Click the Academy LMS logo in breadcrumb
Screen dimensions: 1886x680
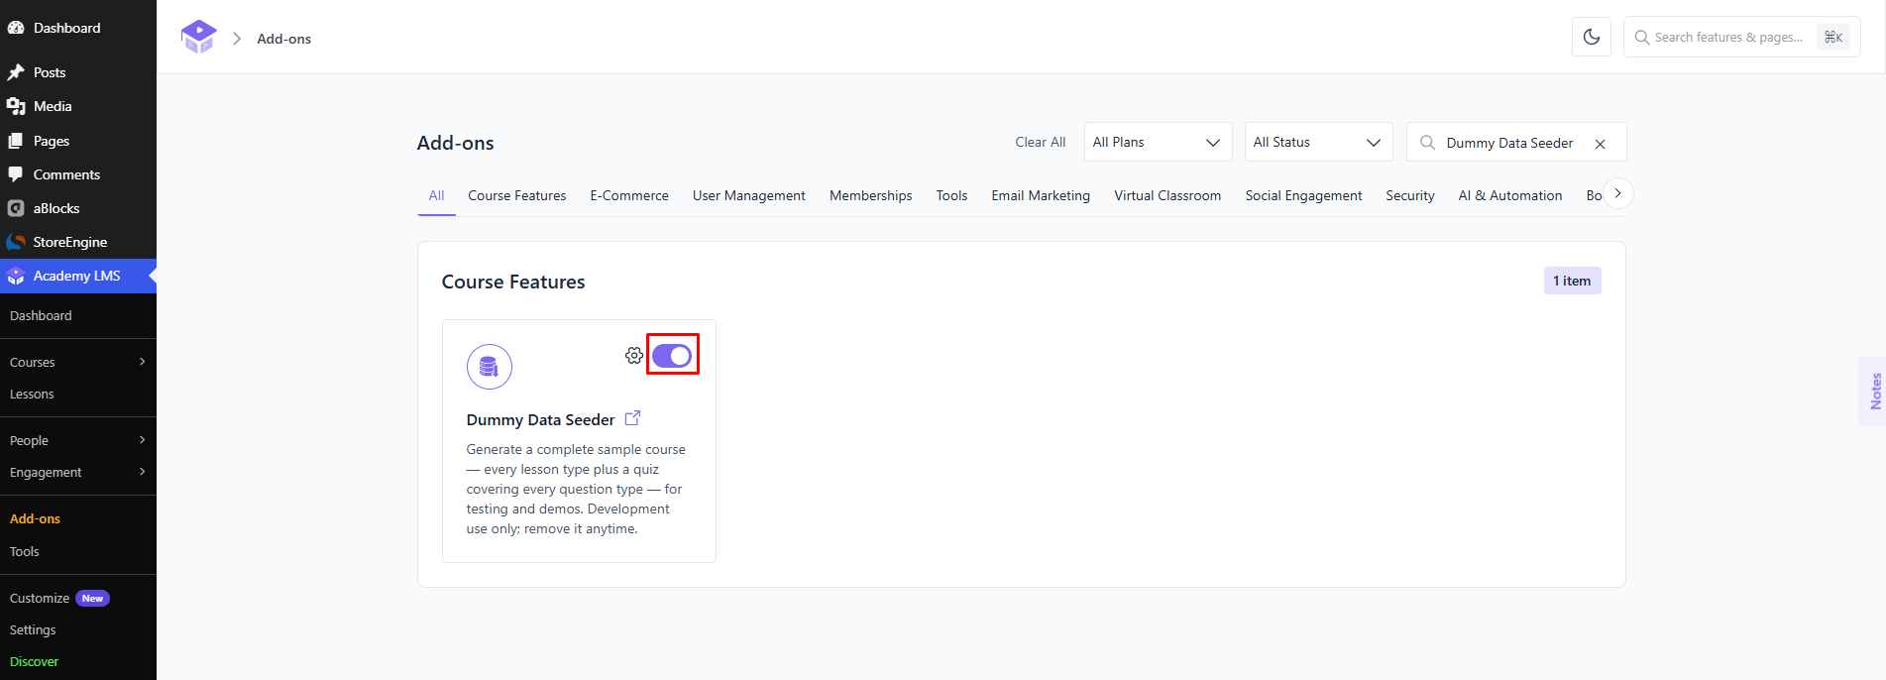[x=198, y=37]
